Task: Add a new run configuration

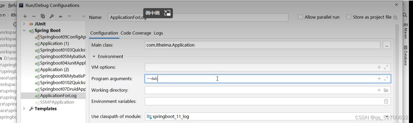Action: point(25,16)
